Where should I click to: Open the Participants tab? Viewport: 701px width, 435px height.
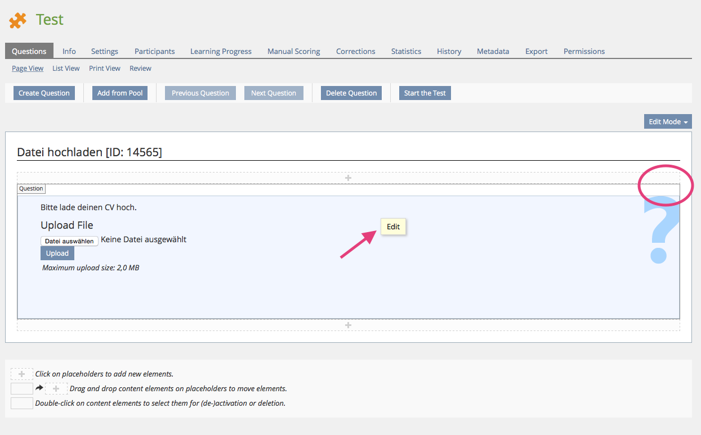pos(154,51)
